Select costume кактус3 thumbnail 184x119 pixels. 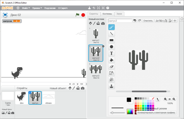pos(96,71)
